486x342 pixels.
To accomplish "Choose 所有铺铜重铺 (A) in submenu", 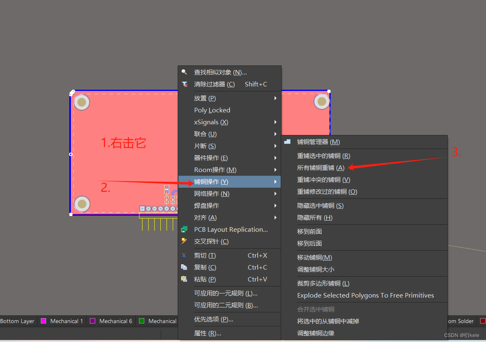I will coord(364,168).
